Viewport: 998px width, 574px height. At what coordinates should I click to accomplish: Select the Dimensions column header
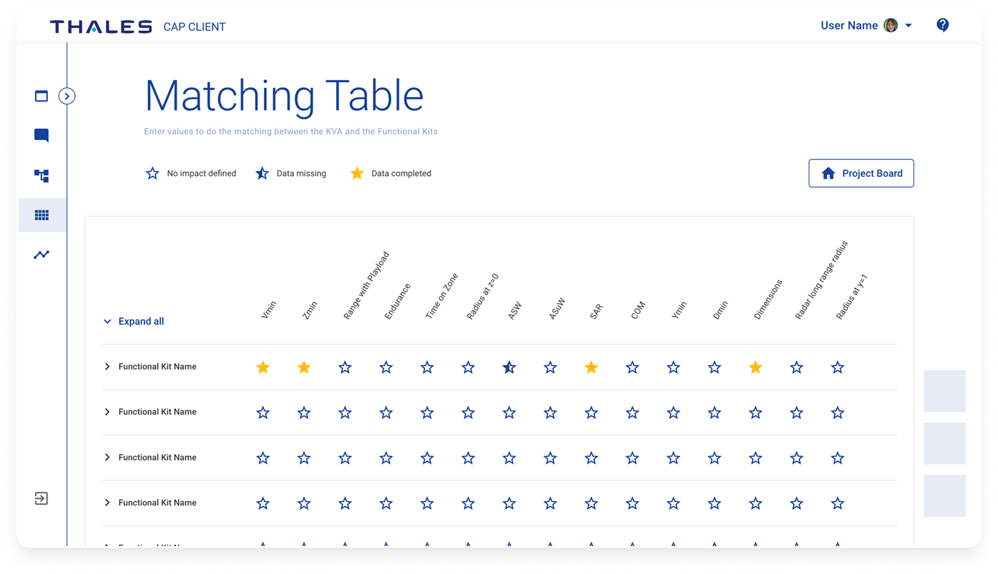coord(768,299)
